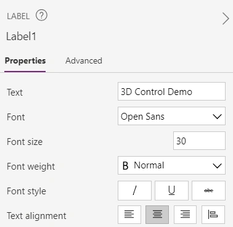Switch to the Advanced tab
The height and width of the screenshot is (227, 233).
pyautogui.click(x=84, y=60)
